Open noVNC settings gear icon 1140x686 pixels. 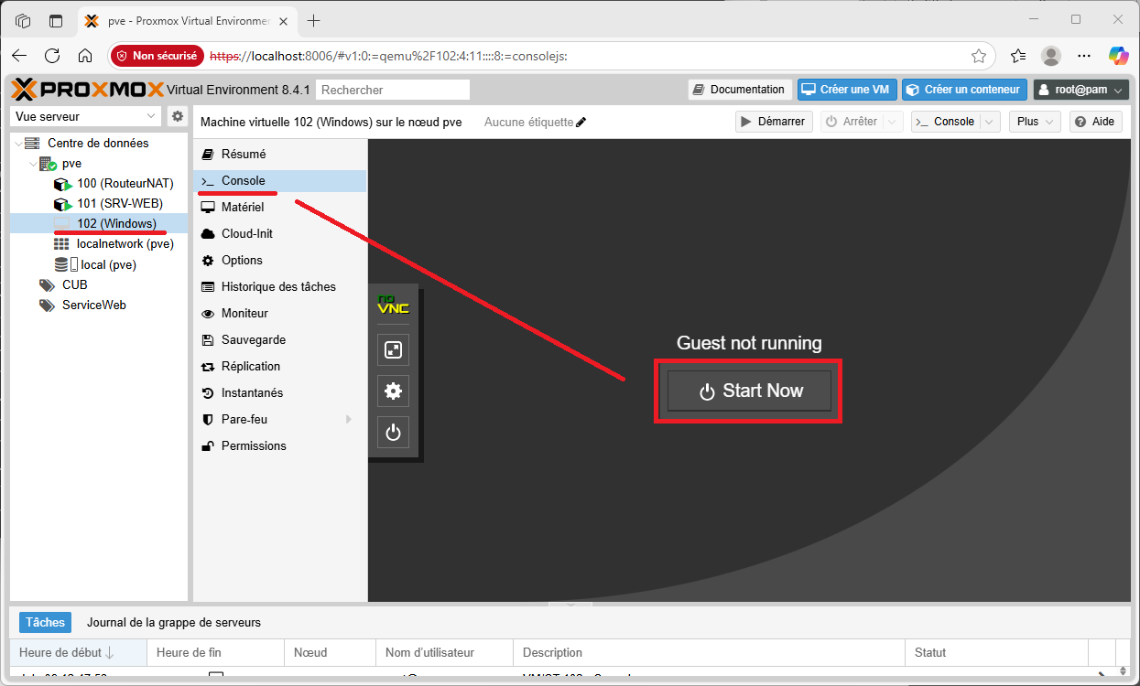tap(393, 391)
